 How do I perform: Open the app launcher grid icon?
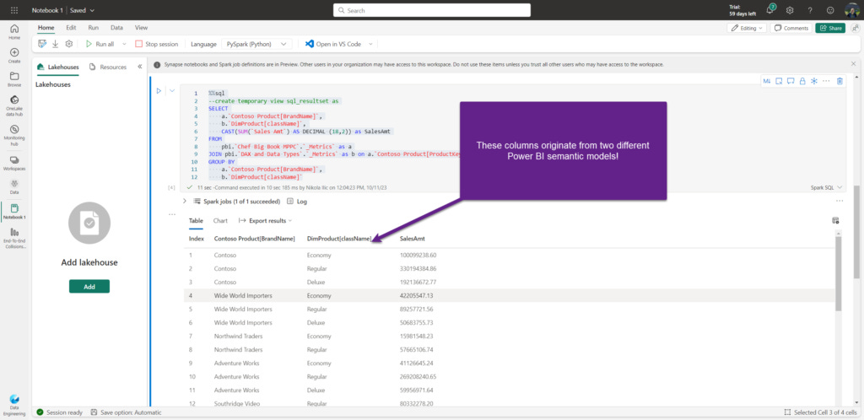pyautogui.click(x=14, y=10)
